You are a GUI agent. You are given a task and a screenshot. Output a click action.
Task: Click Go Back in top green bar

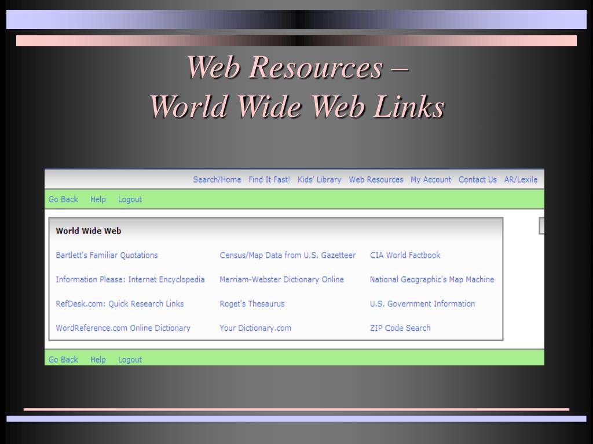point(63,199)
